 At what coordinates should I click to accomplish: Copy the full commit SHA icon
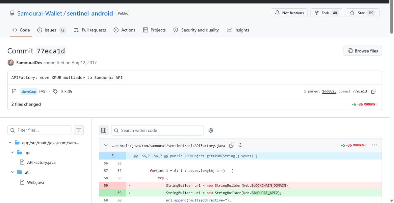[374, 91]
